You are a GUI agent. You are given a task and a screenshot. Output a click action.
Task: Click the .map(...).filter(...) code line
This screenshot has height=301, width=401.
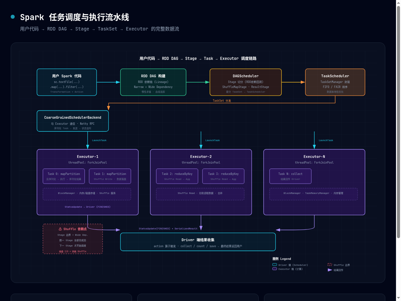click(x=67, y=87)
